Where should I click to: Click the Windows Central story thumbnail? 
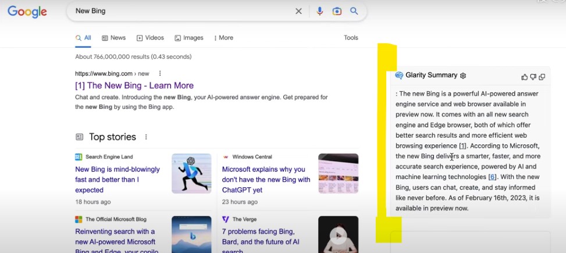point(338,173)
